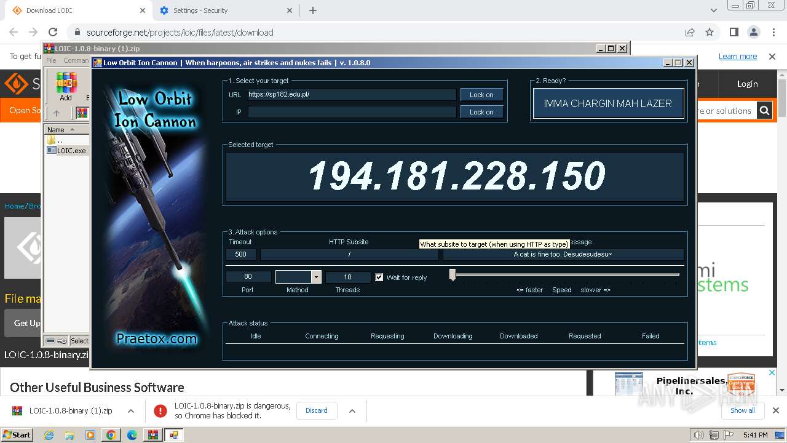
Task: Open Chrome's tab search chevron
Action: (x=713, y=10)
